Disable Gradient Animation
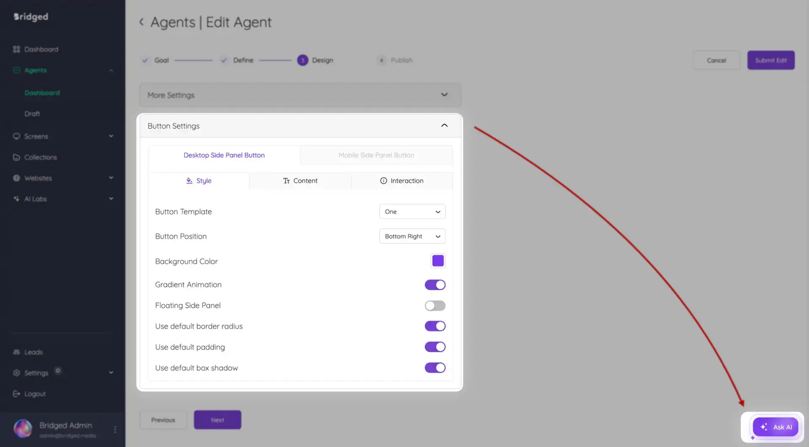The width and height of the screenshot is (809, 447). 435,284
